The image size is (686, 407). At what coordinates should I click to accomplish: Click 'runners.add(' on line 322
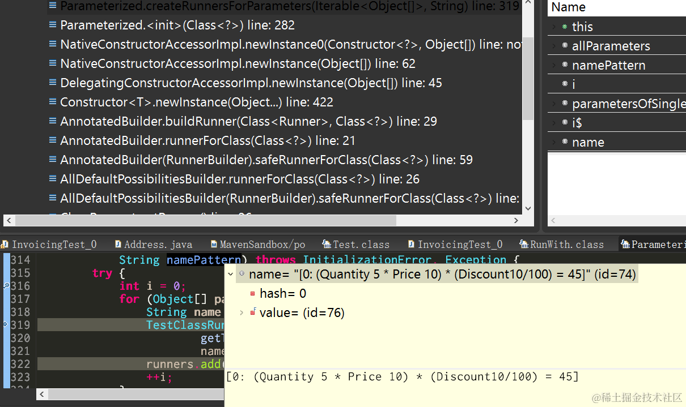point(185,364)
